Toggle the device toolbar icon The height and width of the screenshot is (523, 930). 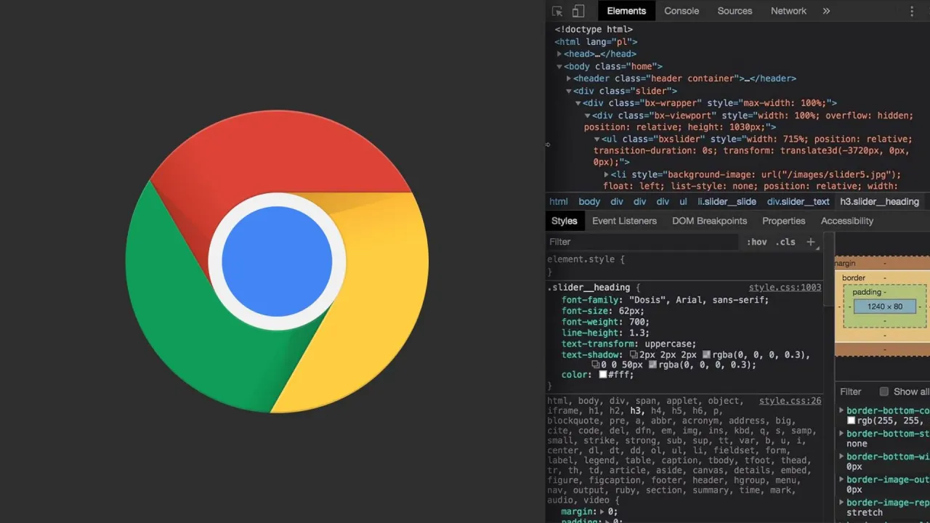[578, 11]
